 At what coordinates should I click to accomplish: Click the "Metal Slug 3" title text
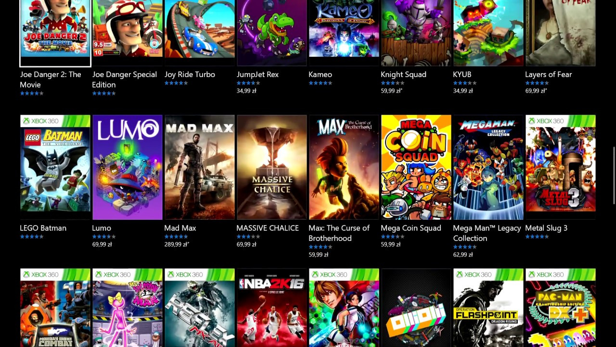tap(546, 228)
